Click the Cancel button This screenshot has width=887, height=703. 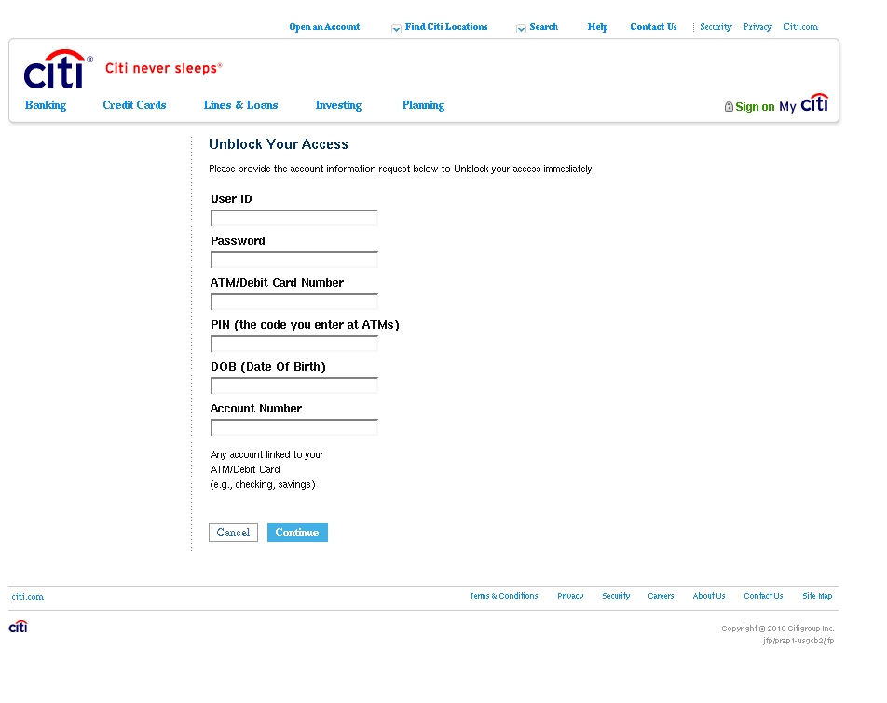(x=233, y=533)
